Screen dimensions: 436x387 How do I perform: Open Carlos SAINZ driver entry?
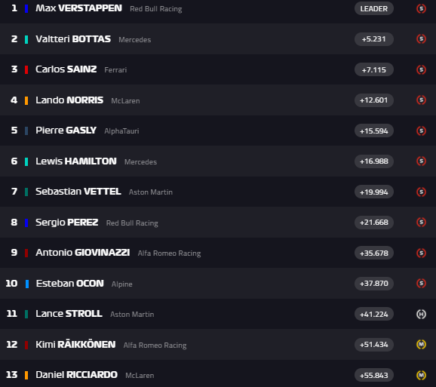(66, 69)
